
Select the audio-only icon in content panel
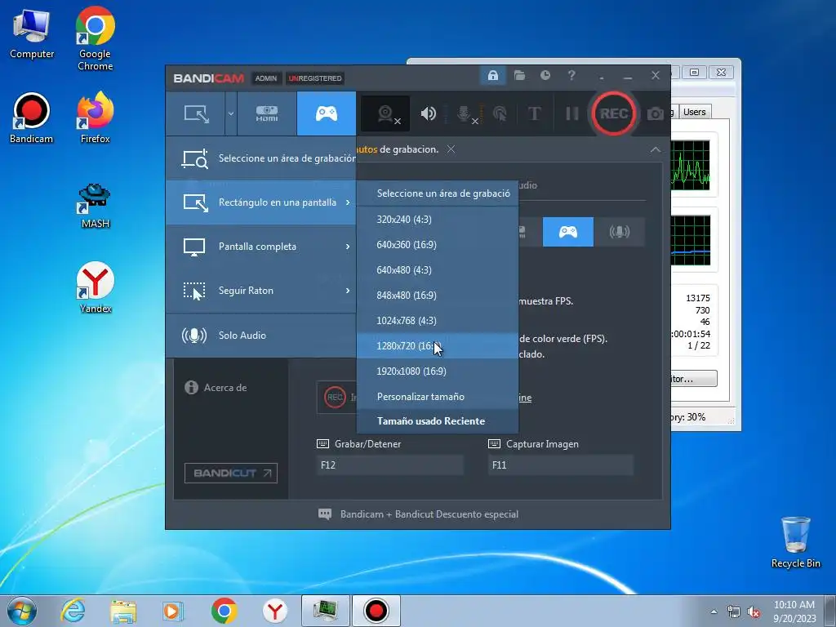619,232
